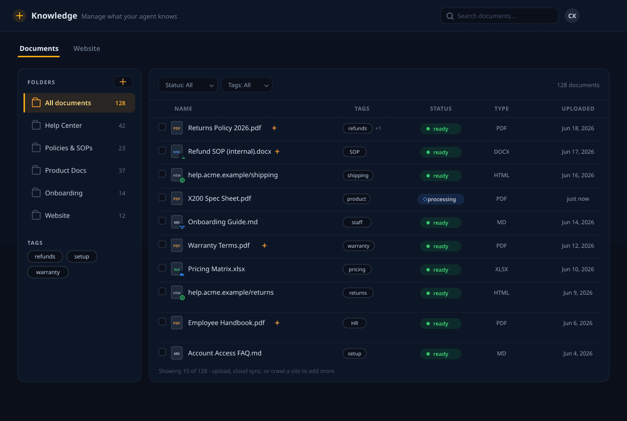Click the SOP tag on Refund SOP row

(355, 152)
